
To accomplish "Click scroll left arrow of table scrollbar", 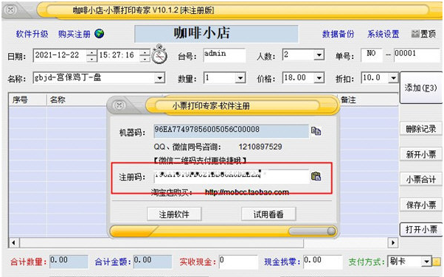I will 13,243.
